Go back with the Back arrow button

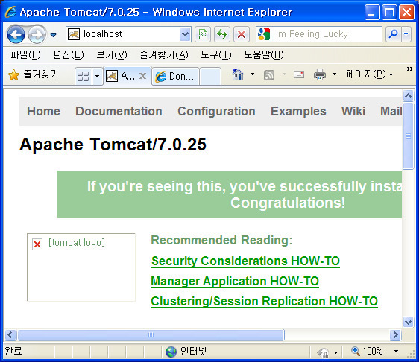[x=16, y=34]
